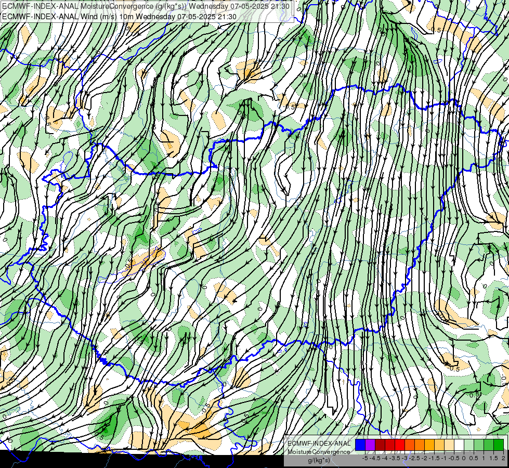The height and width of the screenshot is (468, 509).
Task: Click the '-3.5' legend tick label
Action: [395, 458]
